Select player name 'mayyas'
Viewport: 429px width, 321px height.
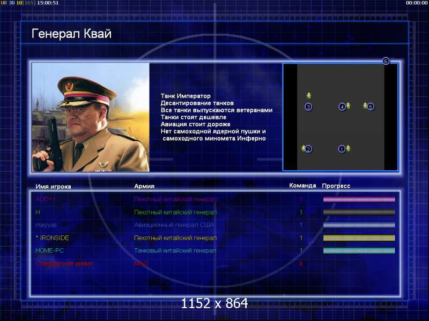tap(46, 225)
